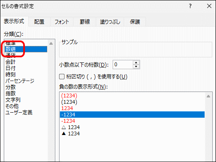Choose red (1234) negative format
This screenshot has height=162, width=216.
tap(132, 96)
